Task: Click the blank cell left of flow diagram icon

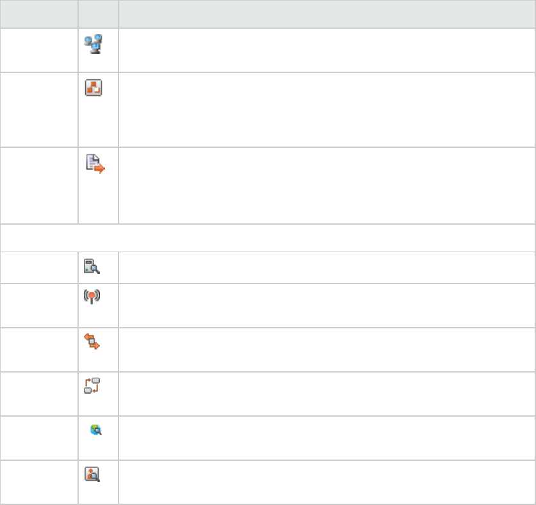Action: [x=39, y=394]
